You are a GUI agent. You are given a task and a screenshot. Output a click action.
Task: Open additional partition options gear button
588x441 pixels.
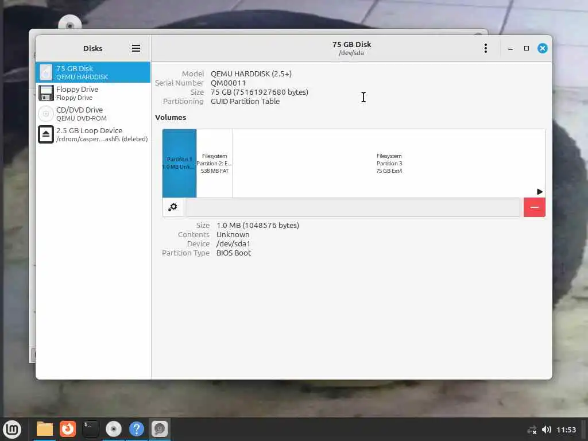173,207
